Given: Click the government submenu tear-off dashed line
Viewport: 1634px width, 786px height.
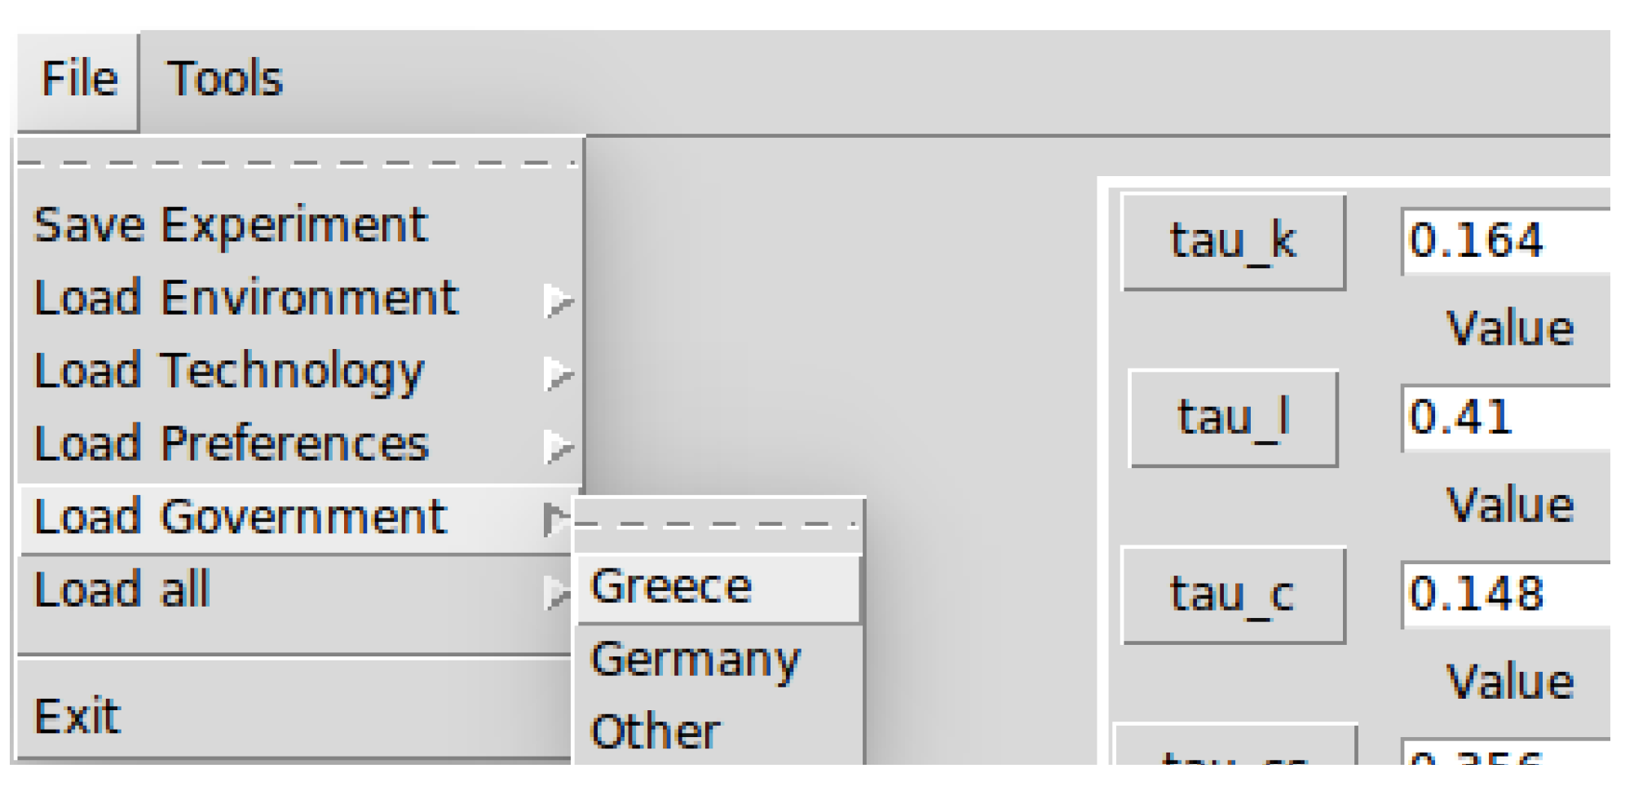Looking at the screenshot, I should coord(718,525).
